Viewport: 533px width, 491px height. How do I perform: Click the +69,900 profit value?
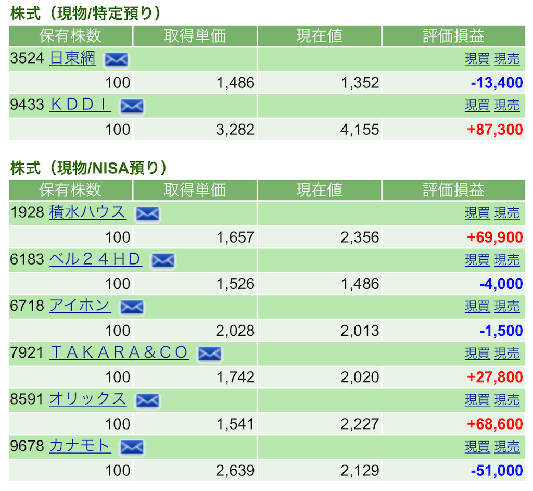494,237
